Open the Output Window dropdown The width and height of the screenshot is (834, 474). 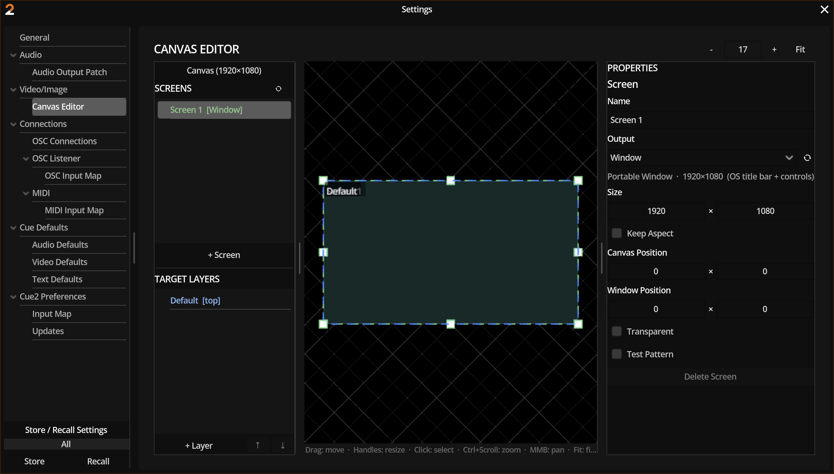[702, 158]
